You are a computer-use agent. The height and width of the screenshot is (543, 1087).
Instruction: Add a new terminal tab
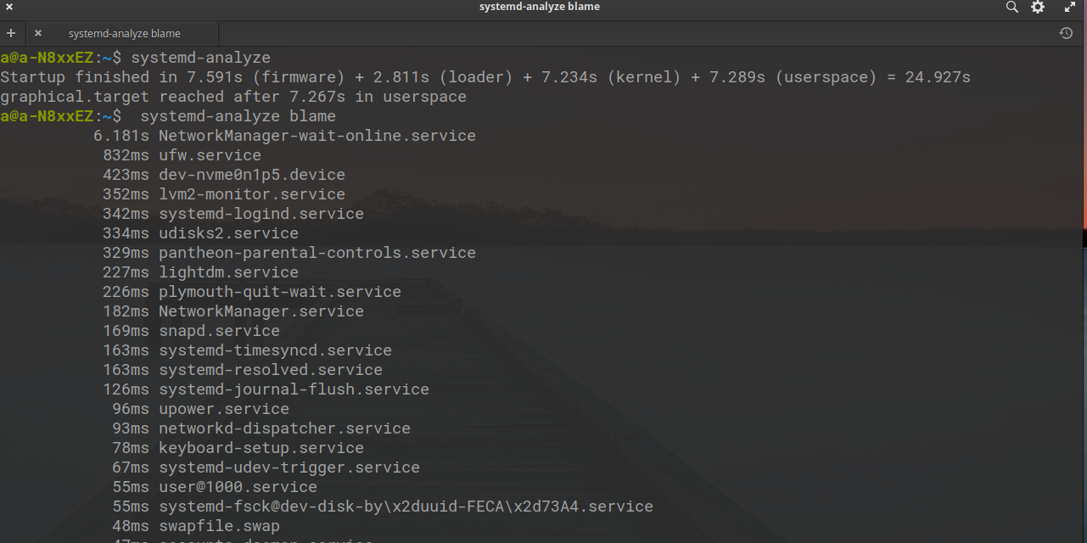(x=11, y=34)
